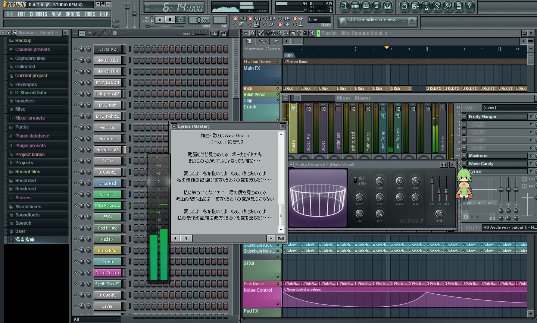
Task: Open the playlist view from top toolbar
Action: click(x=344, y=6)
